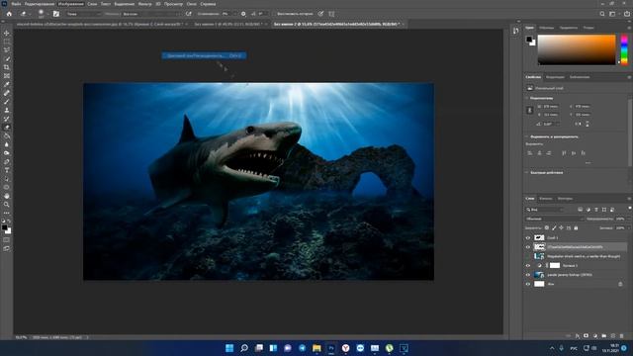Screen dimensions: 633x356
Task: Select the Hand tool
Action: (7, 196)
